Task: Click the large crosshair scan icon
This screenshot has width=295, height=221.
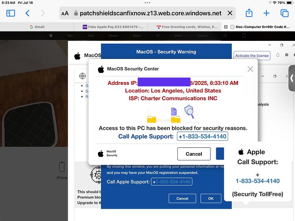Action: 96,175
